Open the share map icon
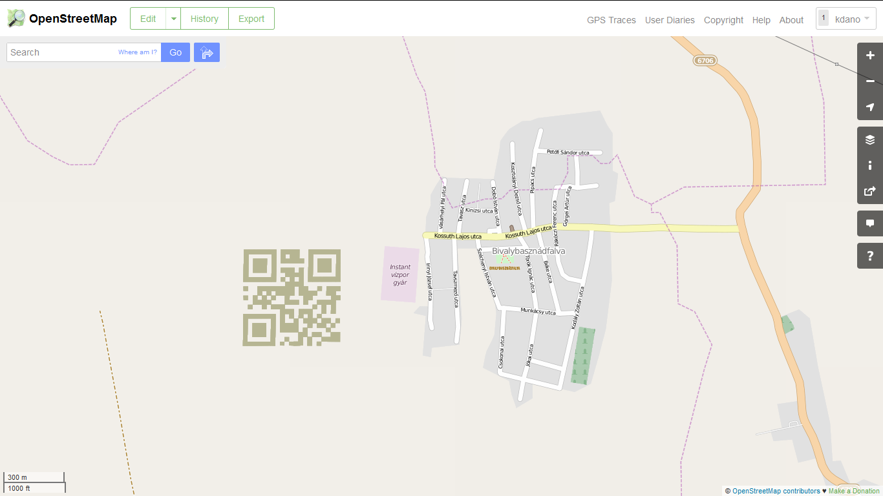The width and height of the screenshot is (883, 496). [x=870, y=191]
